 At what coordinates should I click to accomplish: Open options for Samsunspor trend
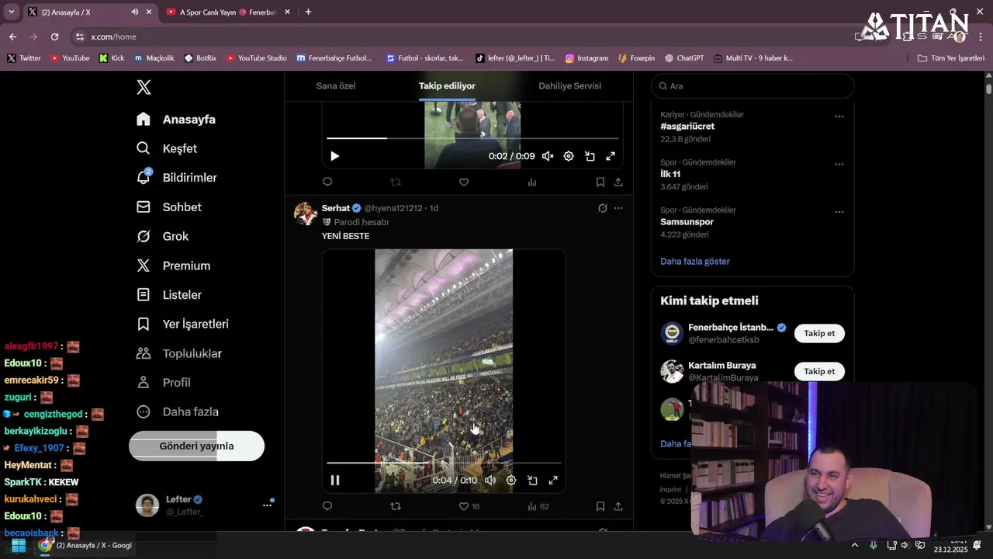(839, 211)
